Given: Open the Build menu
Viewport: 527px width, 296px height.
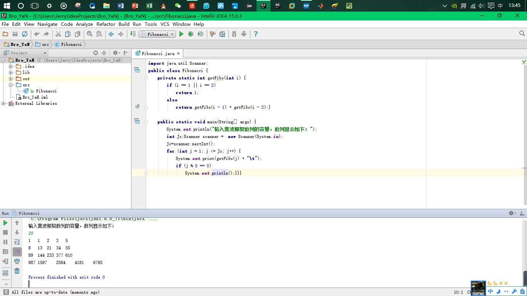Looking at the screenshot, I should 124,24.
